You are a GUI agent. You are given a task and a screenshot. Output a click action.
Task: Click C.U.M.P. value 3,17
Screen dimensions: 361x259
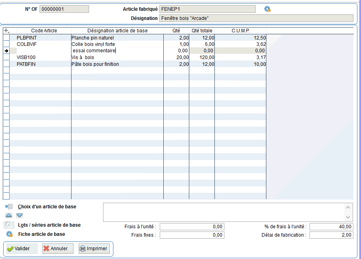(240, 57)
